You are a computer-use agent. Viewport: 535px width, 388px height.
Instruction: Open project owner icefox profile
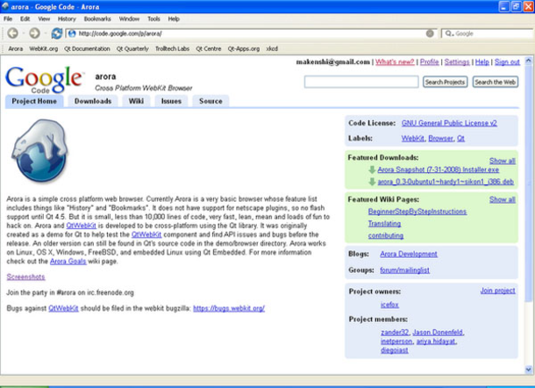(x=389, y=305)
